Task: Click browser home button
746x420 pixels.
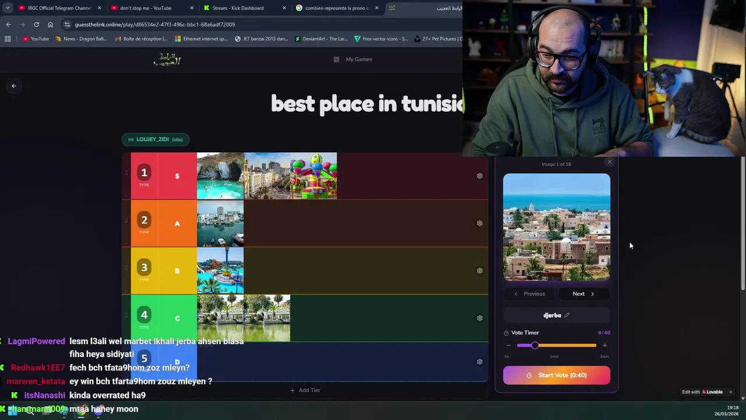Action: click(x=50, y=24)
